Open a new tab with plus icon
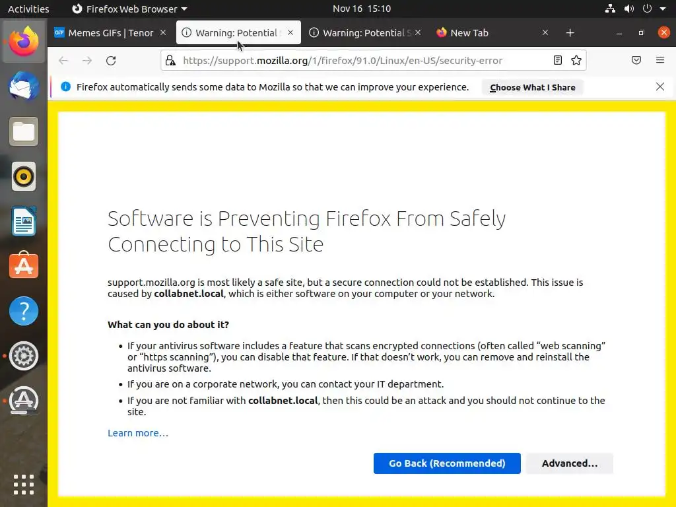 pos(570,33)
